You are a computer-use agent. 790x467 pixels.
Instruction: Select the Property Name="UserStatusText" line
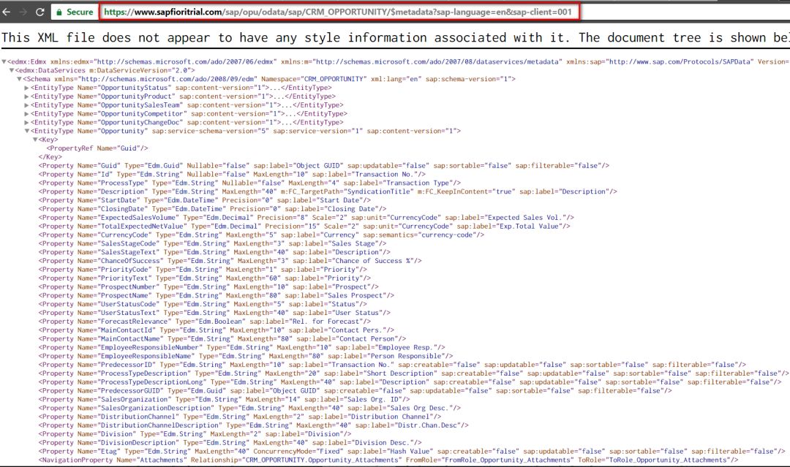pyautogui.click(x=214, y=313)
